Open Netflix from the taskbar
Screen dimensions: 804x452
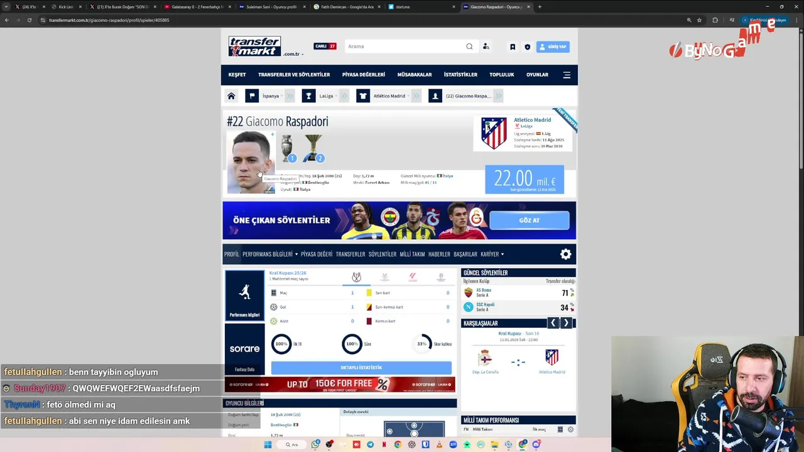coord(384,444)
